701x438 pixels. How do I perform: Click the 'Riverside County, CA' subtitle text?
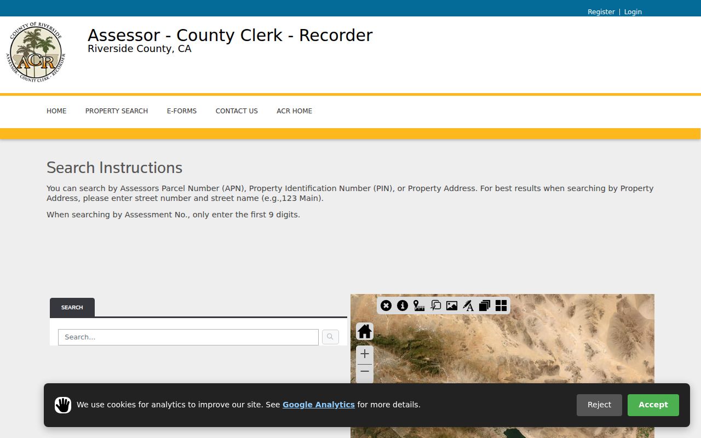coord(140,49)
